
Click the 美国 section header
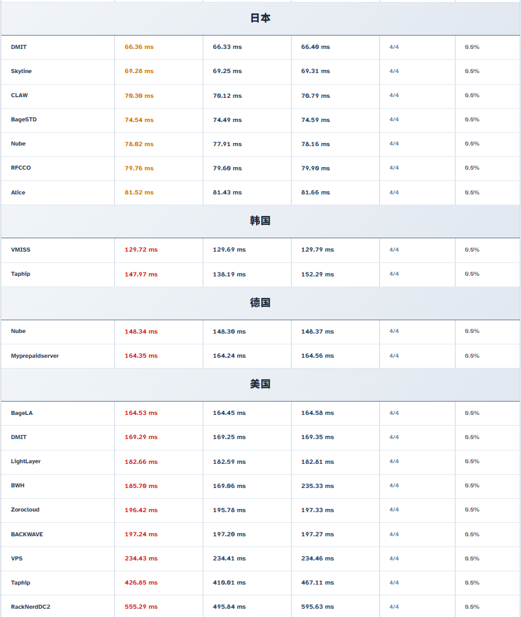tap(260, 384)
